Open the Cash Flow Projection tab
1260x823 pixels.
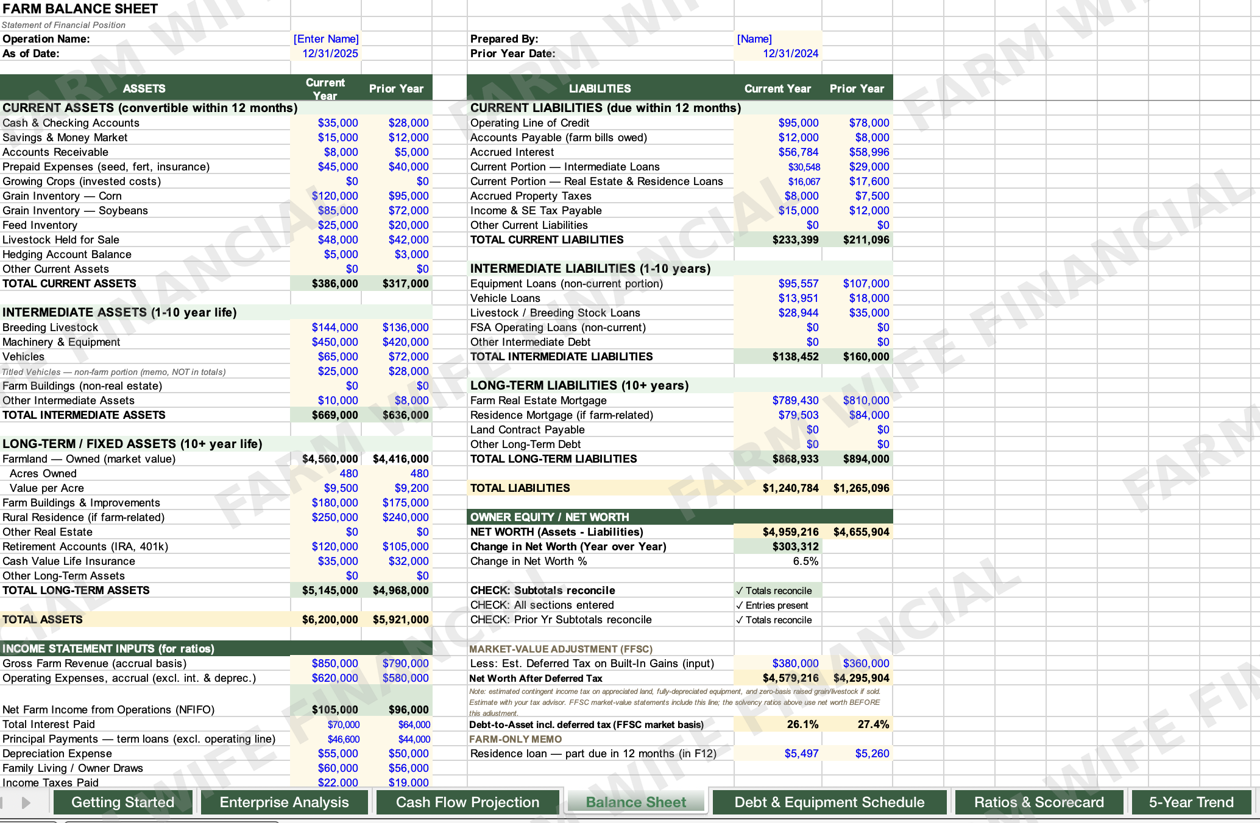pos(468,802)
